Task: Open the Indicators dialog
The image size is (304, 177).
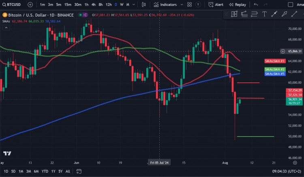Action: [x=165, y=4]
